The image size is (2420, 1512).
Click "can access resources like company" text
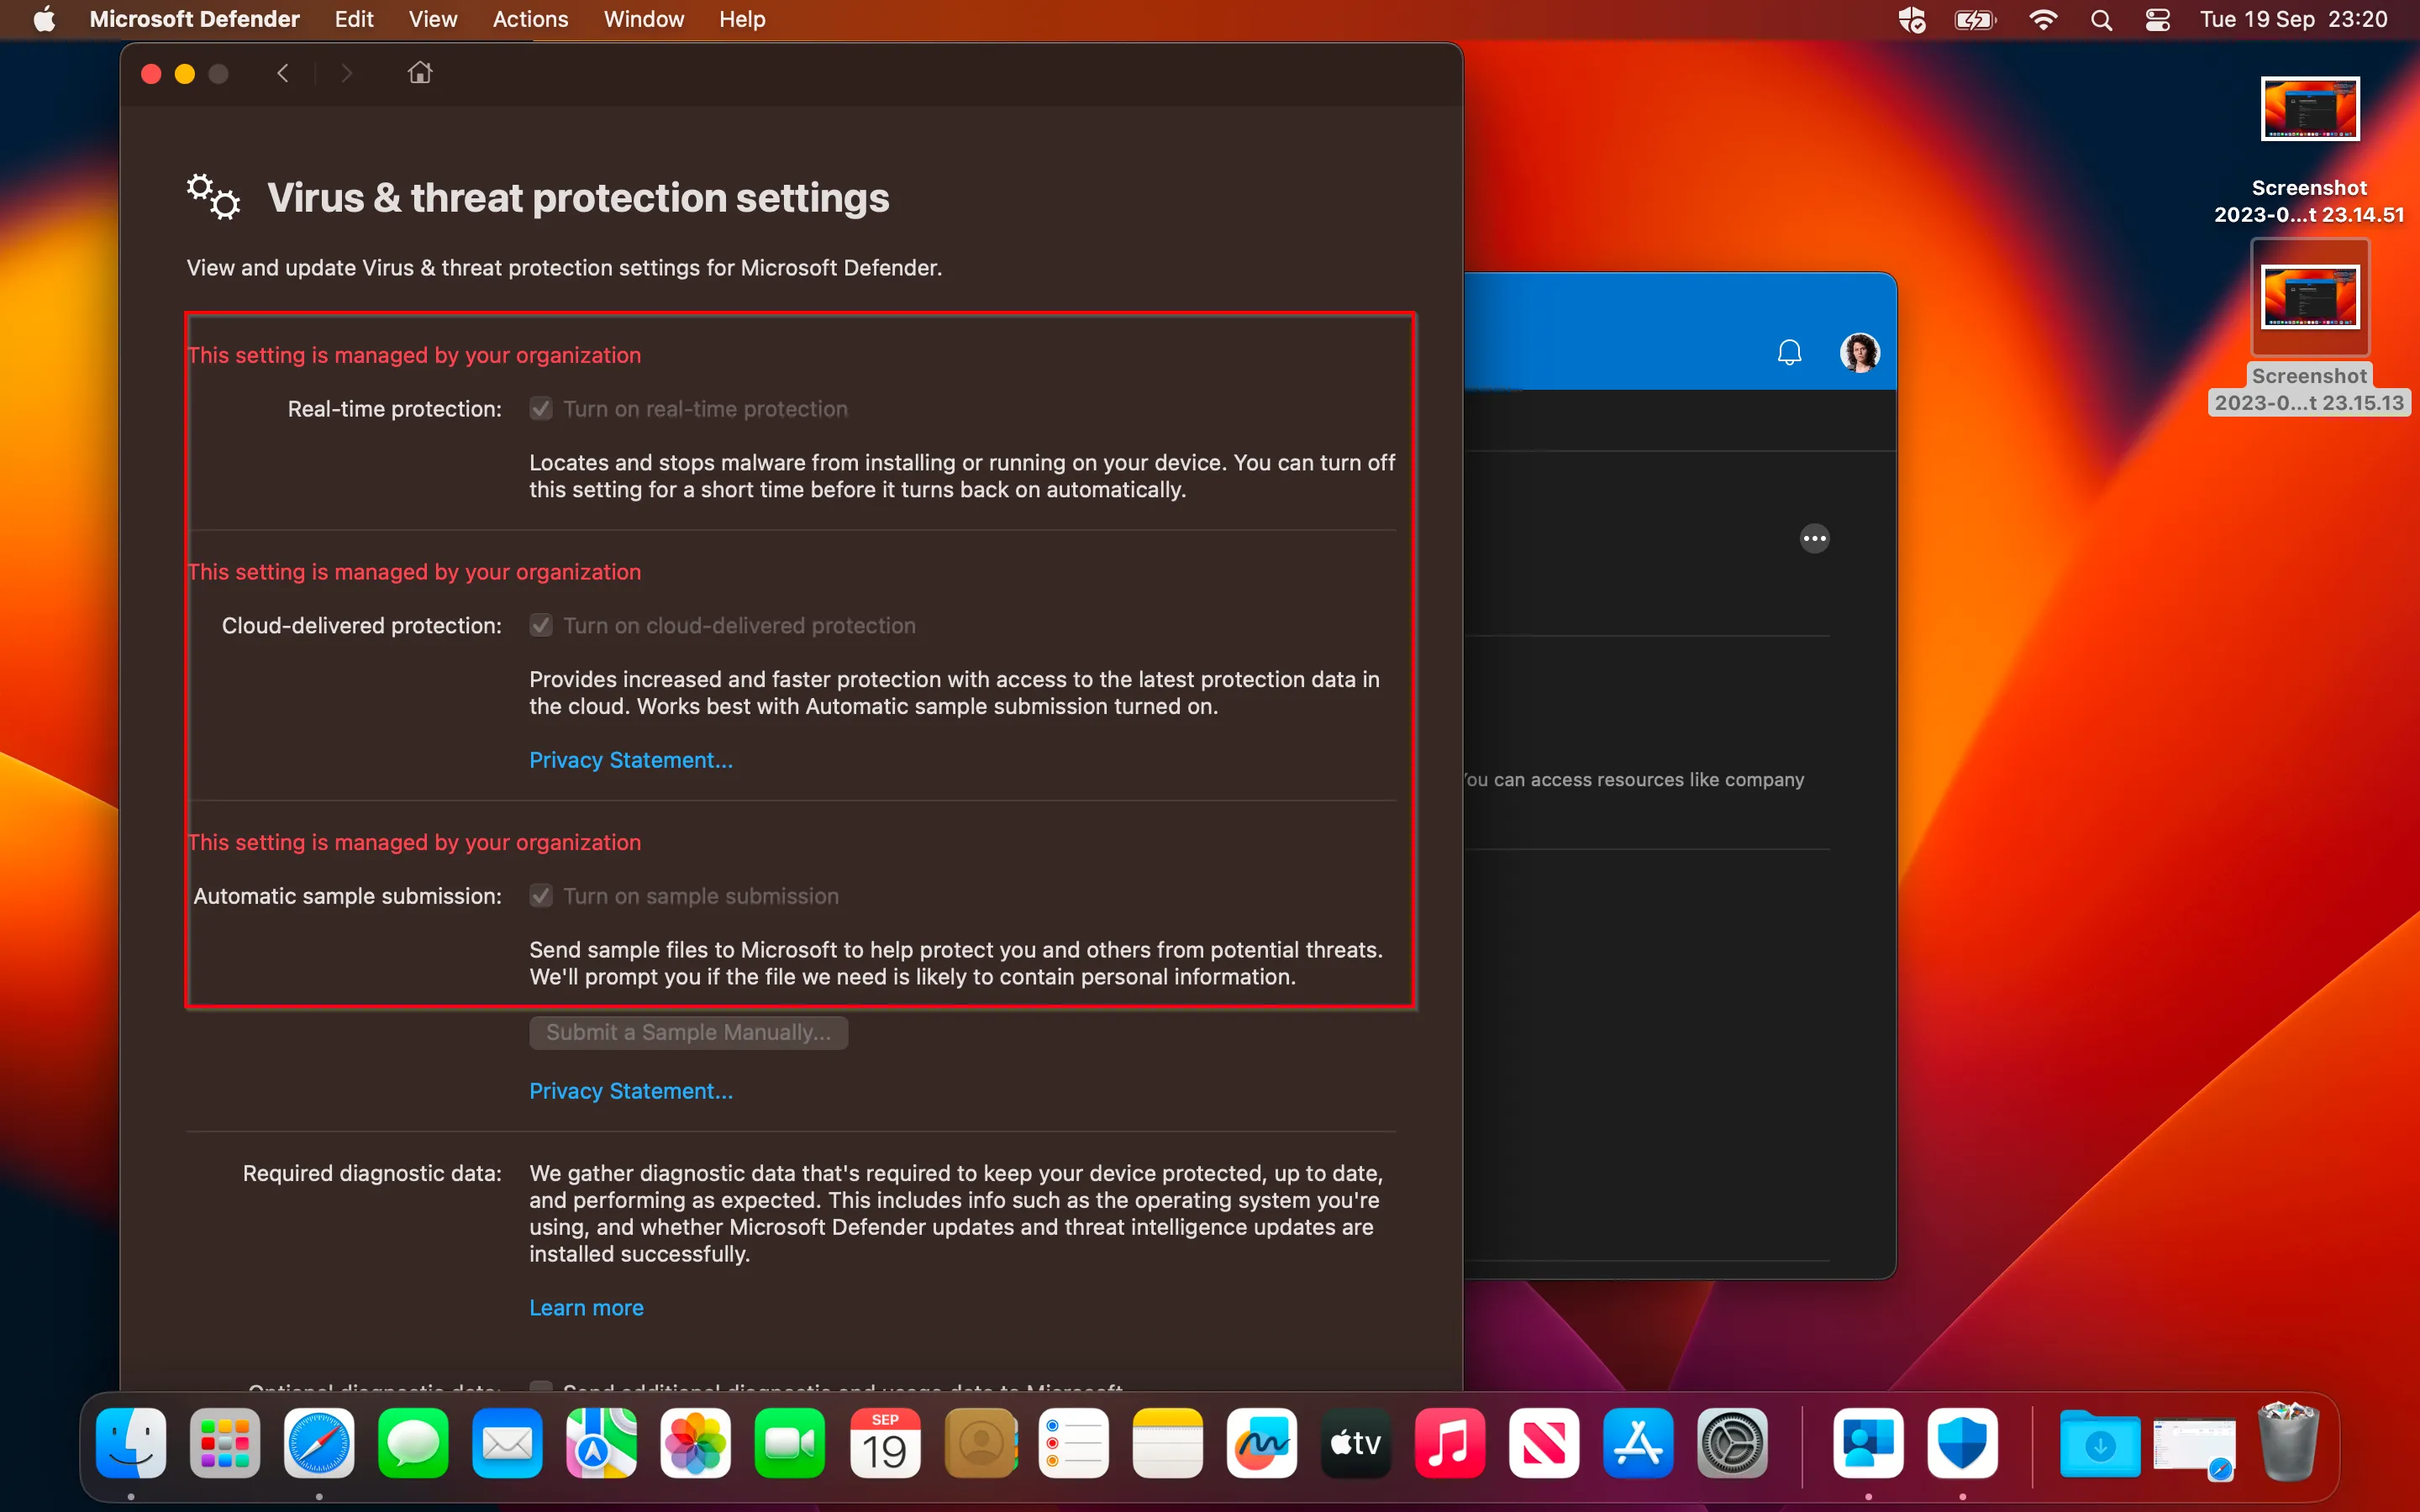point(1649,780)
